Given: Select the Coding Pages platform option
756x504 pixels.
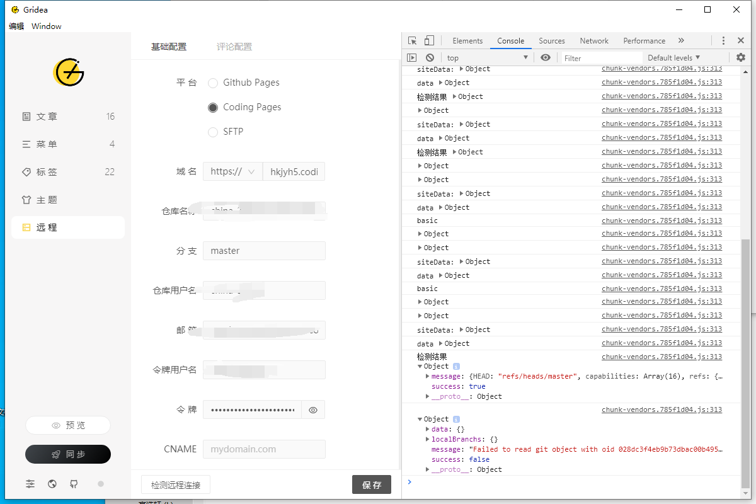Looking at the screenshot, I should [213, 107].
